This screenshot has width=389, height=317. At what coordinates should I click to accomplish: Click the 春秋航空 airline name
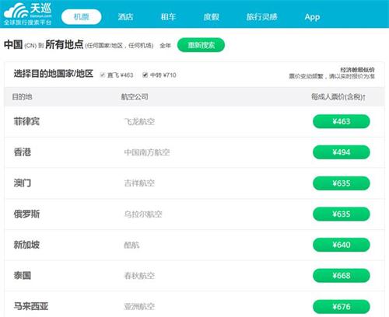139,276
